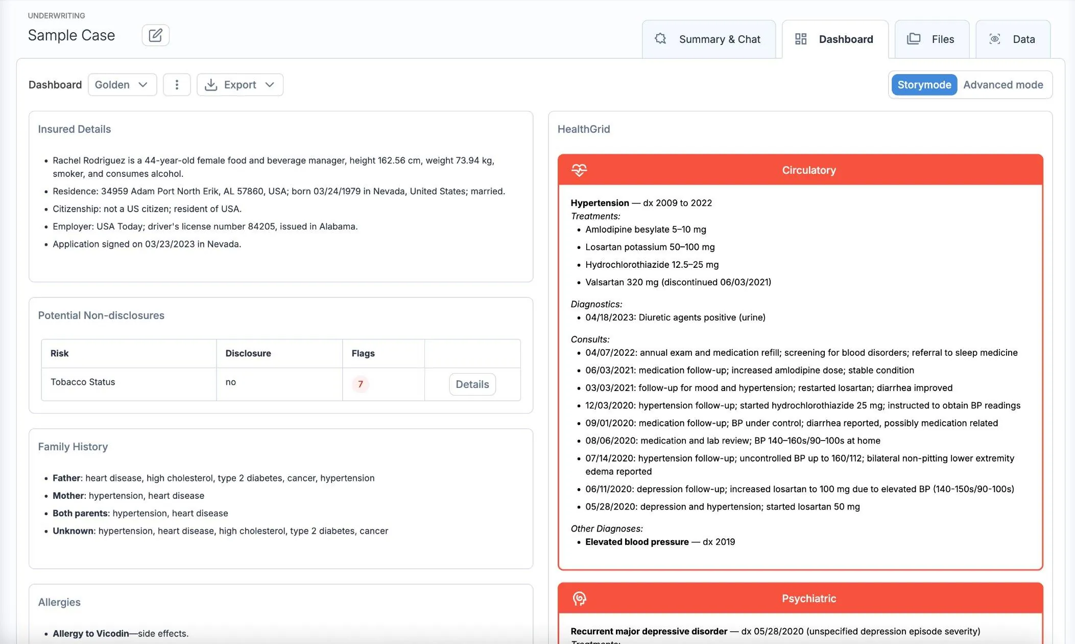Click the Files folder icon
Screen dimensions: 1075x644
[x=914, y=39]
